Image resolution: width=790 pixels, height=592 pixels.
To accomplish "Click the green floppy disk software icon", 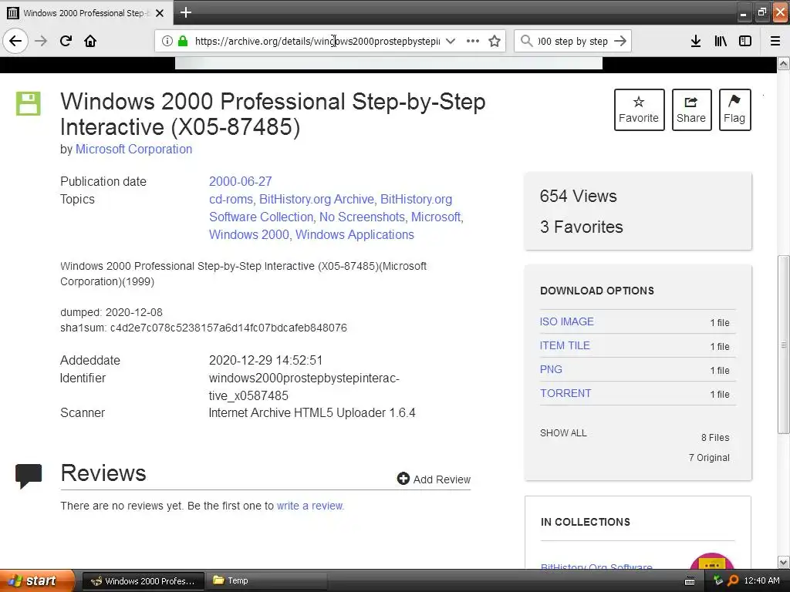I will [x=29, y=104].
